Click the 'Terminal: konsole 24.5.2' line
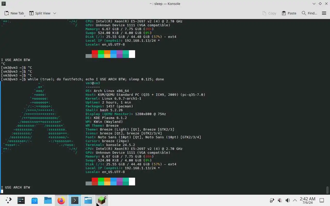This screenshot has width=330, height=206. point(110,145)
